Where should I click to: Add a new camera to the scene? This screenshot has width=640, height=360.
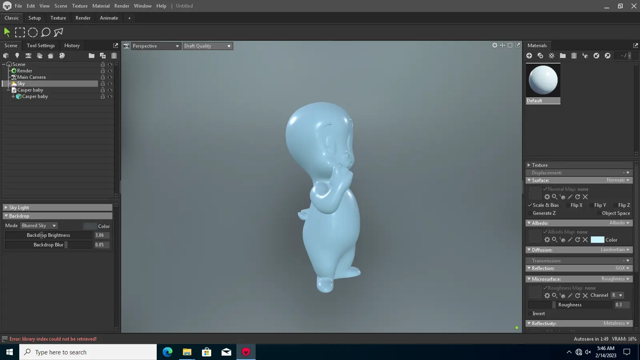[x=28, y=56]
